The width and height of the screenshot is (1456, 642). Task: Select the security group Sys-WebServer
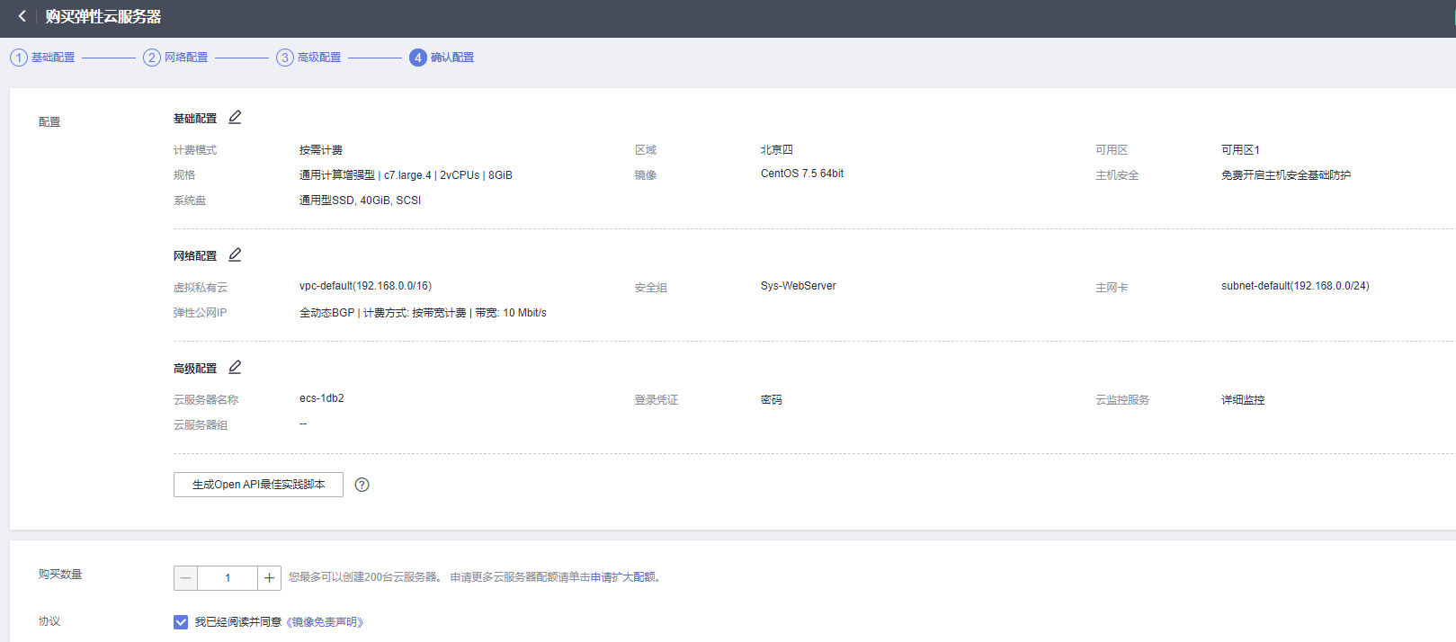pyautogui.click(x=799, y=286)
